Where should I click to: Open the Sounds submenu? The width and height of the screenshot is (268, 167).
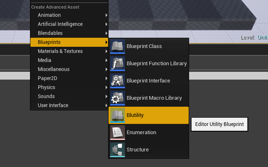pyautogui.click(x=69, y=96)
